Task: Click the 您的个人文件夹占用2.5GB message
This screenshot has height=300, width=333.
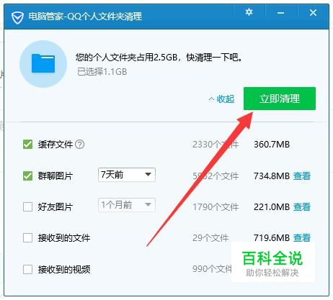Action: (x=159, y=58)
